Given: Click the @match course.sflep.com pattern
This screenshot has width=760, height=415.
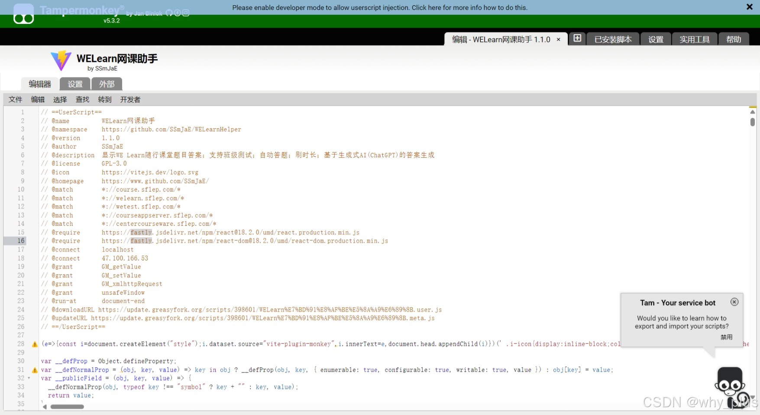Looking at the screenshot, I should tap(141, 190).
